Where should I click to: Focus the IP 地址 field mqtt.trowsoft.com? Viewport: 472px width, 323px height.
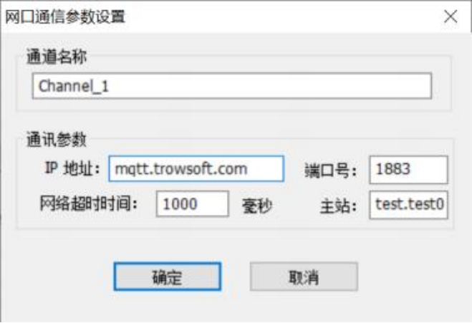[196, 168]
